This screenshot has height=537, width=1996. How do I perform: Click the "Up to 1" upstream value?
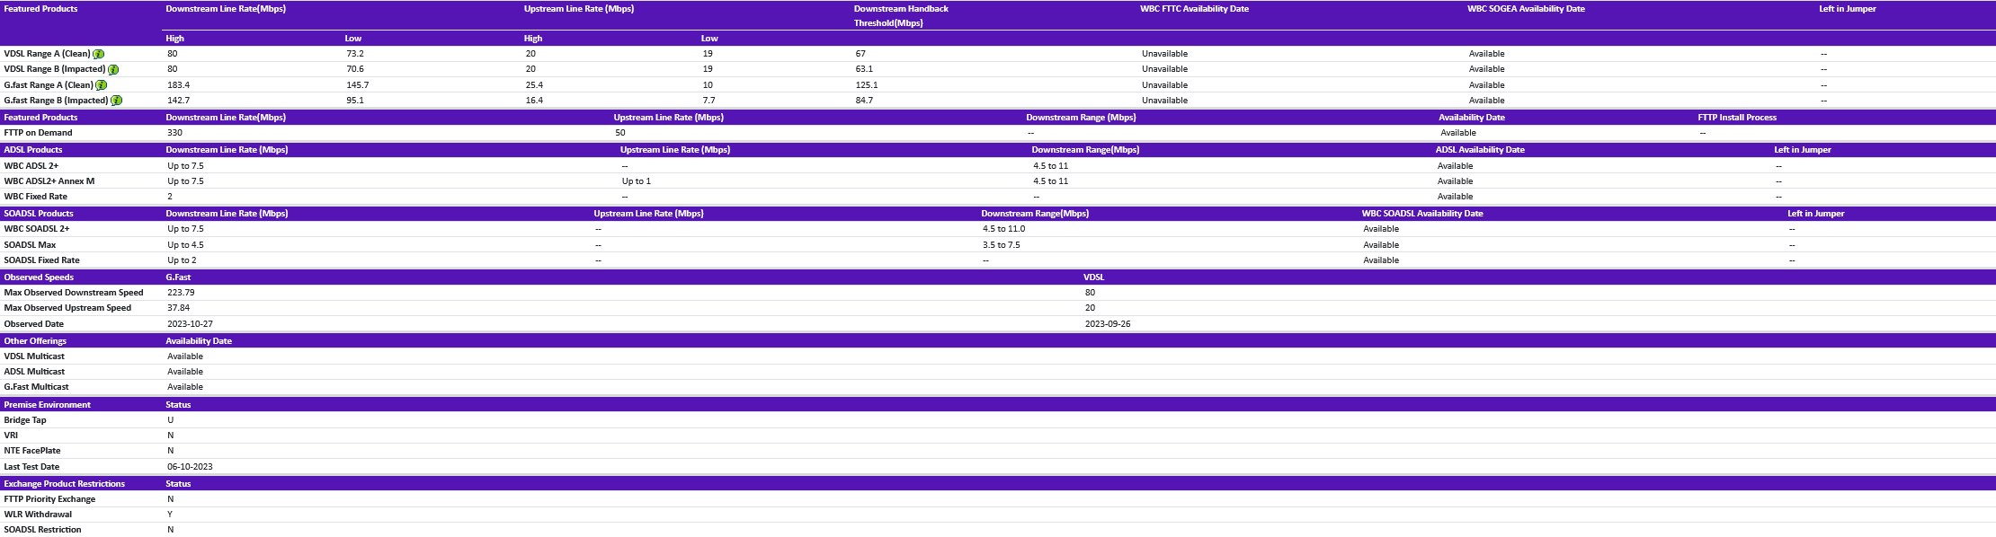(x=636, y=181)
